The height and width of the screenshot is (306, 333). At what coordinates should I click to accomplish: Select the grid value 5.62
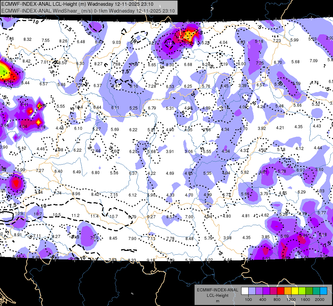point(245,172)
